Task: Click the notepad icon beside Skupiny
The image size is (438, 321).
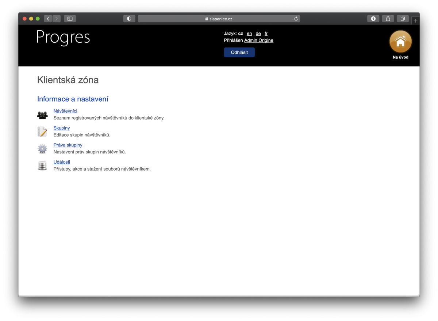Action: [x=42, y=131]
